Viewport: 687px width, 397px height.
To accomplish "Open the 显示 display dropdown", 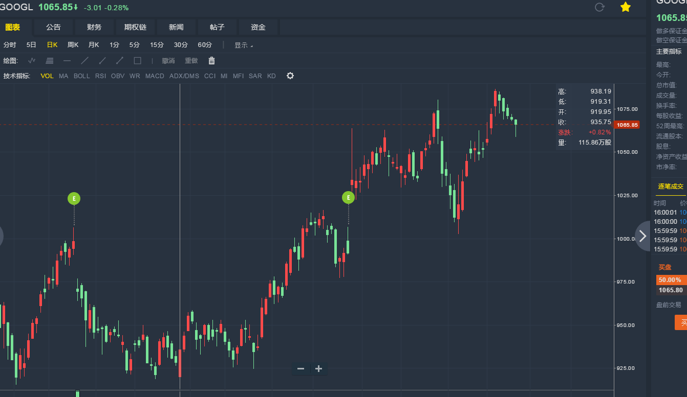I will tap(243, 45).
